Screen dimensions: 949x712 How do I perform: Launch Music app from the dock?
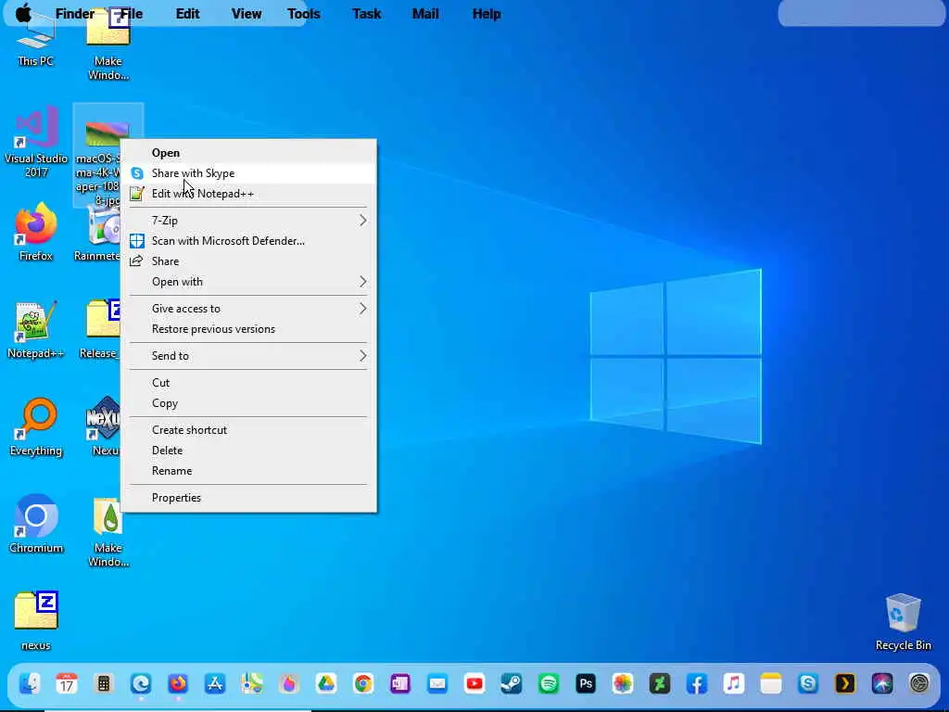pyautogui.click(x=734, y=683)
